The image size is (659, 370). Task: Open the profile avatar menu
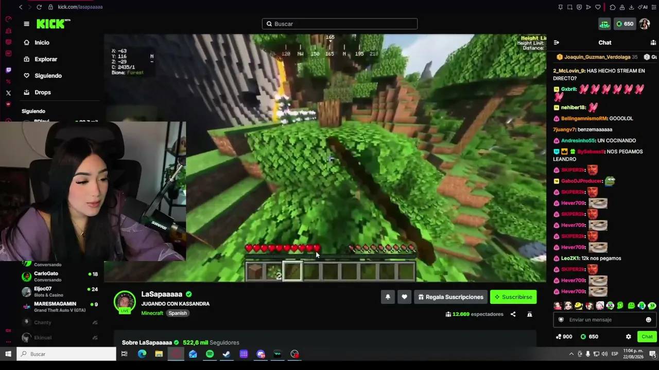[645, 24]
